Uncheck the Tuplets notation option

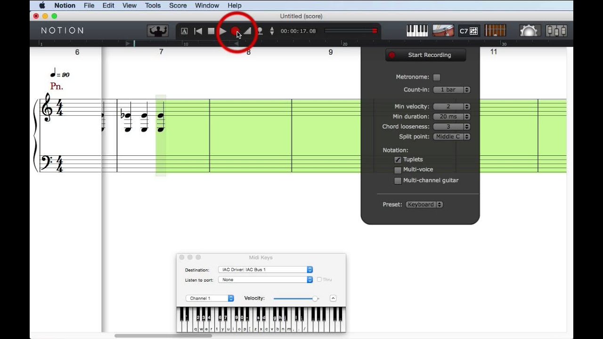[398, 160]
